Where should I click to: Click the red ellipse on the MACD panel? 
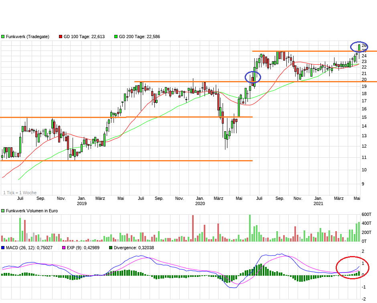pos(352,267)
